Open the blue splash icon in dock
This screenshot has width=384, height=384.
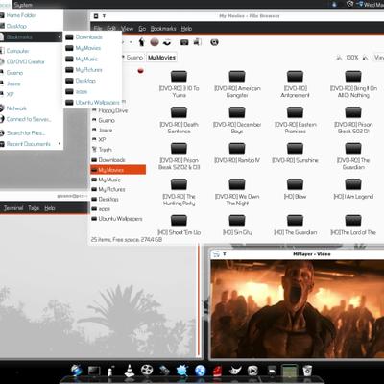[182, 371]
